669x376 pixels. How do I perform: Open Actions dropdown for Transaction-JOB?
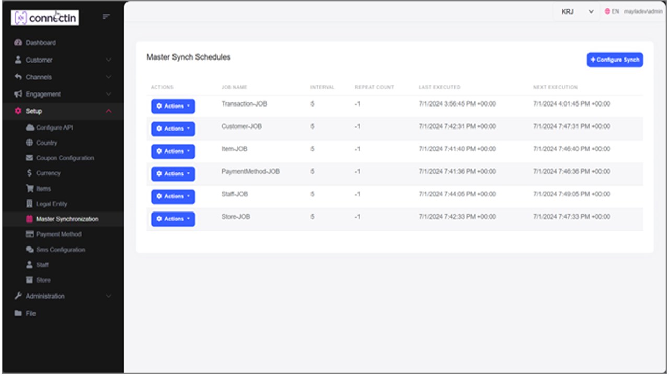[173, 107]
